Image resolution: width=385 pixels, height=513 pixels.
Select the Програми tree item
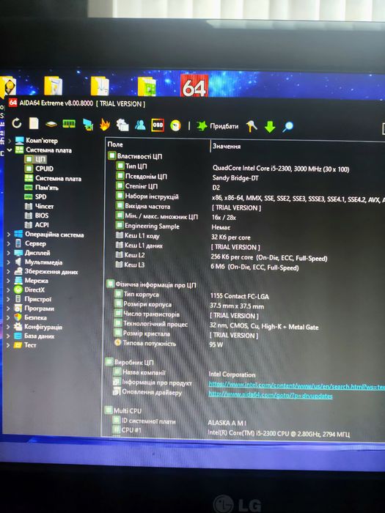(34, 309)
